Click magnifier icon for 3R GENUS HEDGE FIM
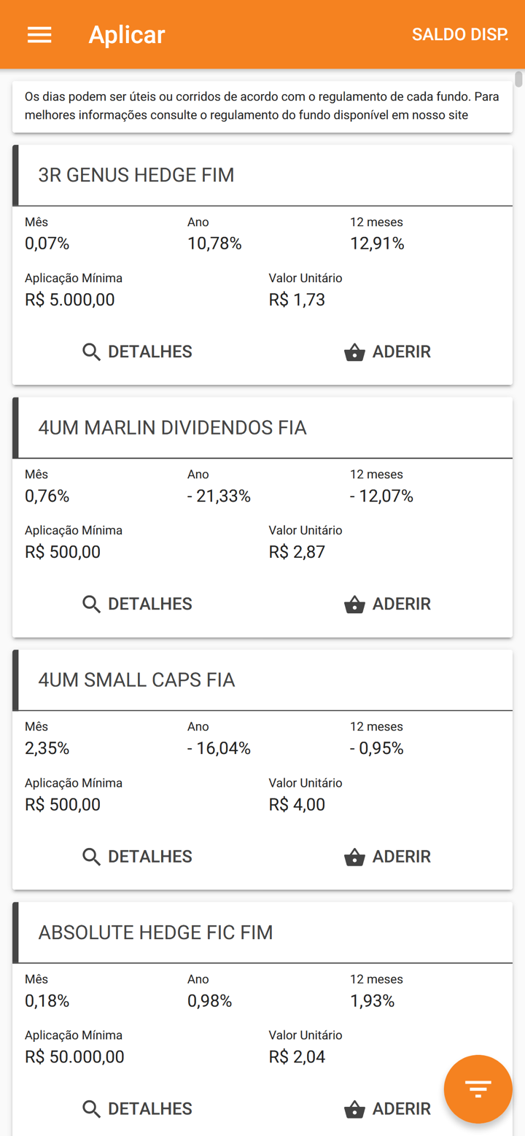This screenshot has height=1136, width=525. [x=91, y=352]
